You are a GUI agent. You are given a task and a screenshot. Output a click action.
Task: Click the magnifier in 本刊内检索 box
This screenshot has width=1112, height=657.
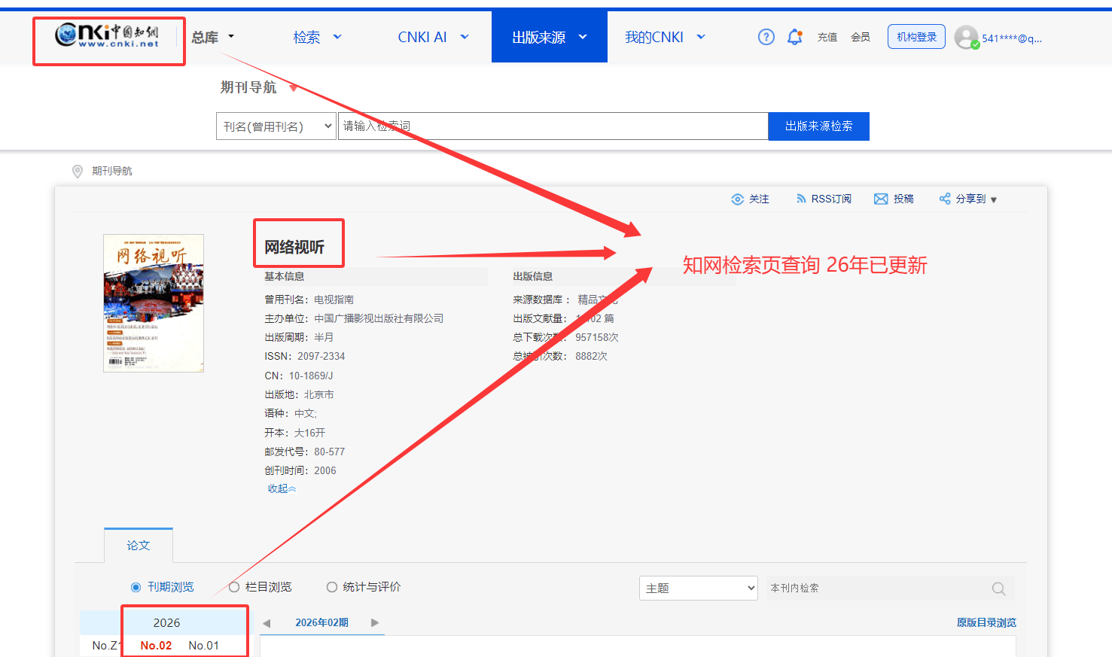(999, 589)
